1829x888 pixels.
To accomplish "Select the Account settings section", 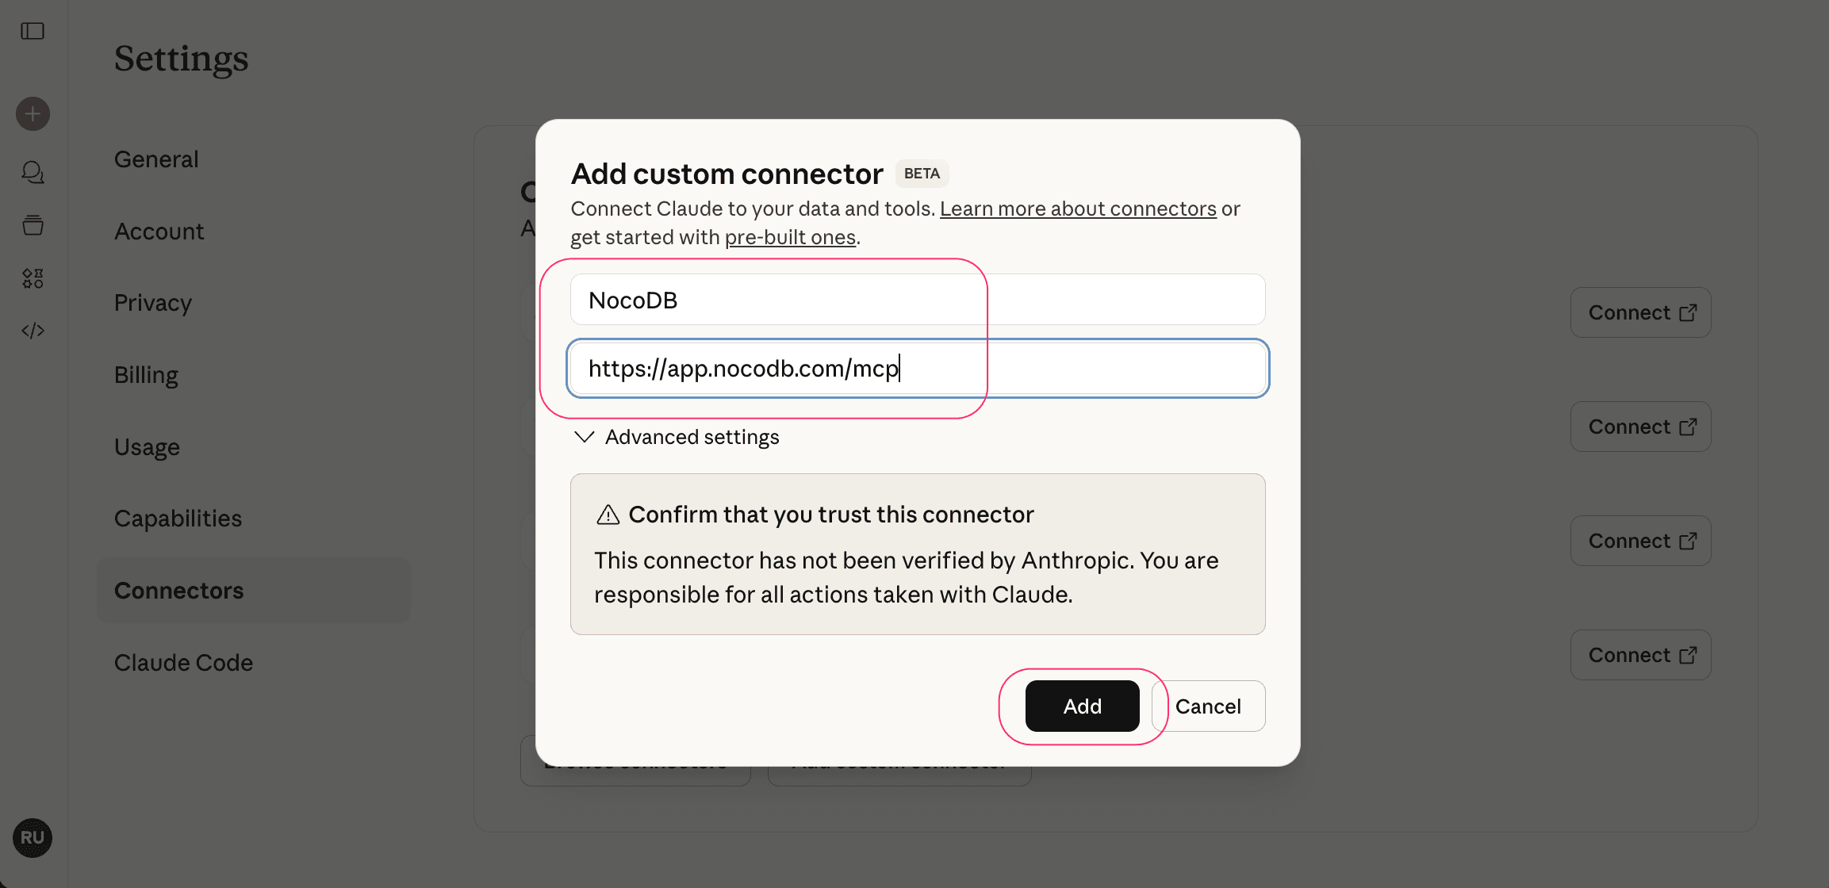I will [x=159, y=231].
